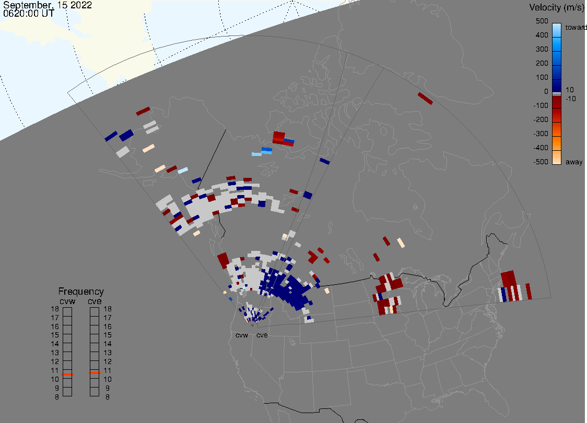The height and width of the screenshot is (423, 587).
Task: Click 14 on the left cvw frequency scale
Action: 55,344
